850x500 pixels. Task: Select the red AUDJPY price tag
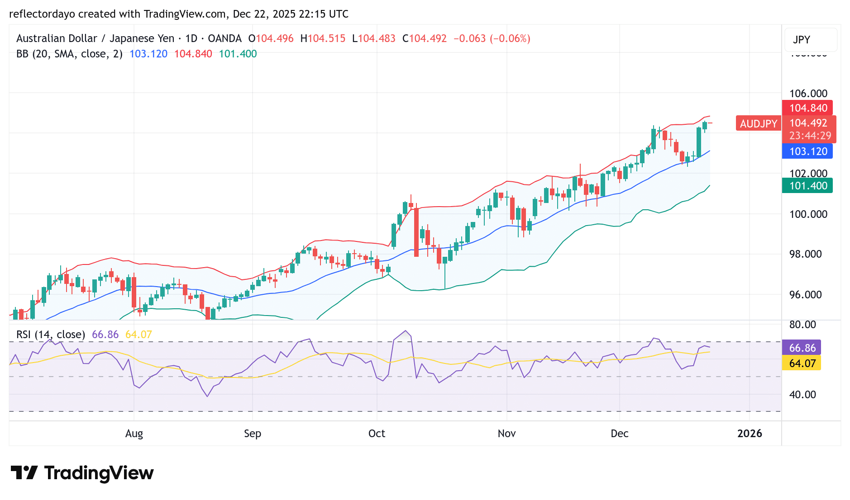pyautogui.click(x=758, y=124)
